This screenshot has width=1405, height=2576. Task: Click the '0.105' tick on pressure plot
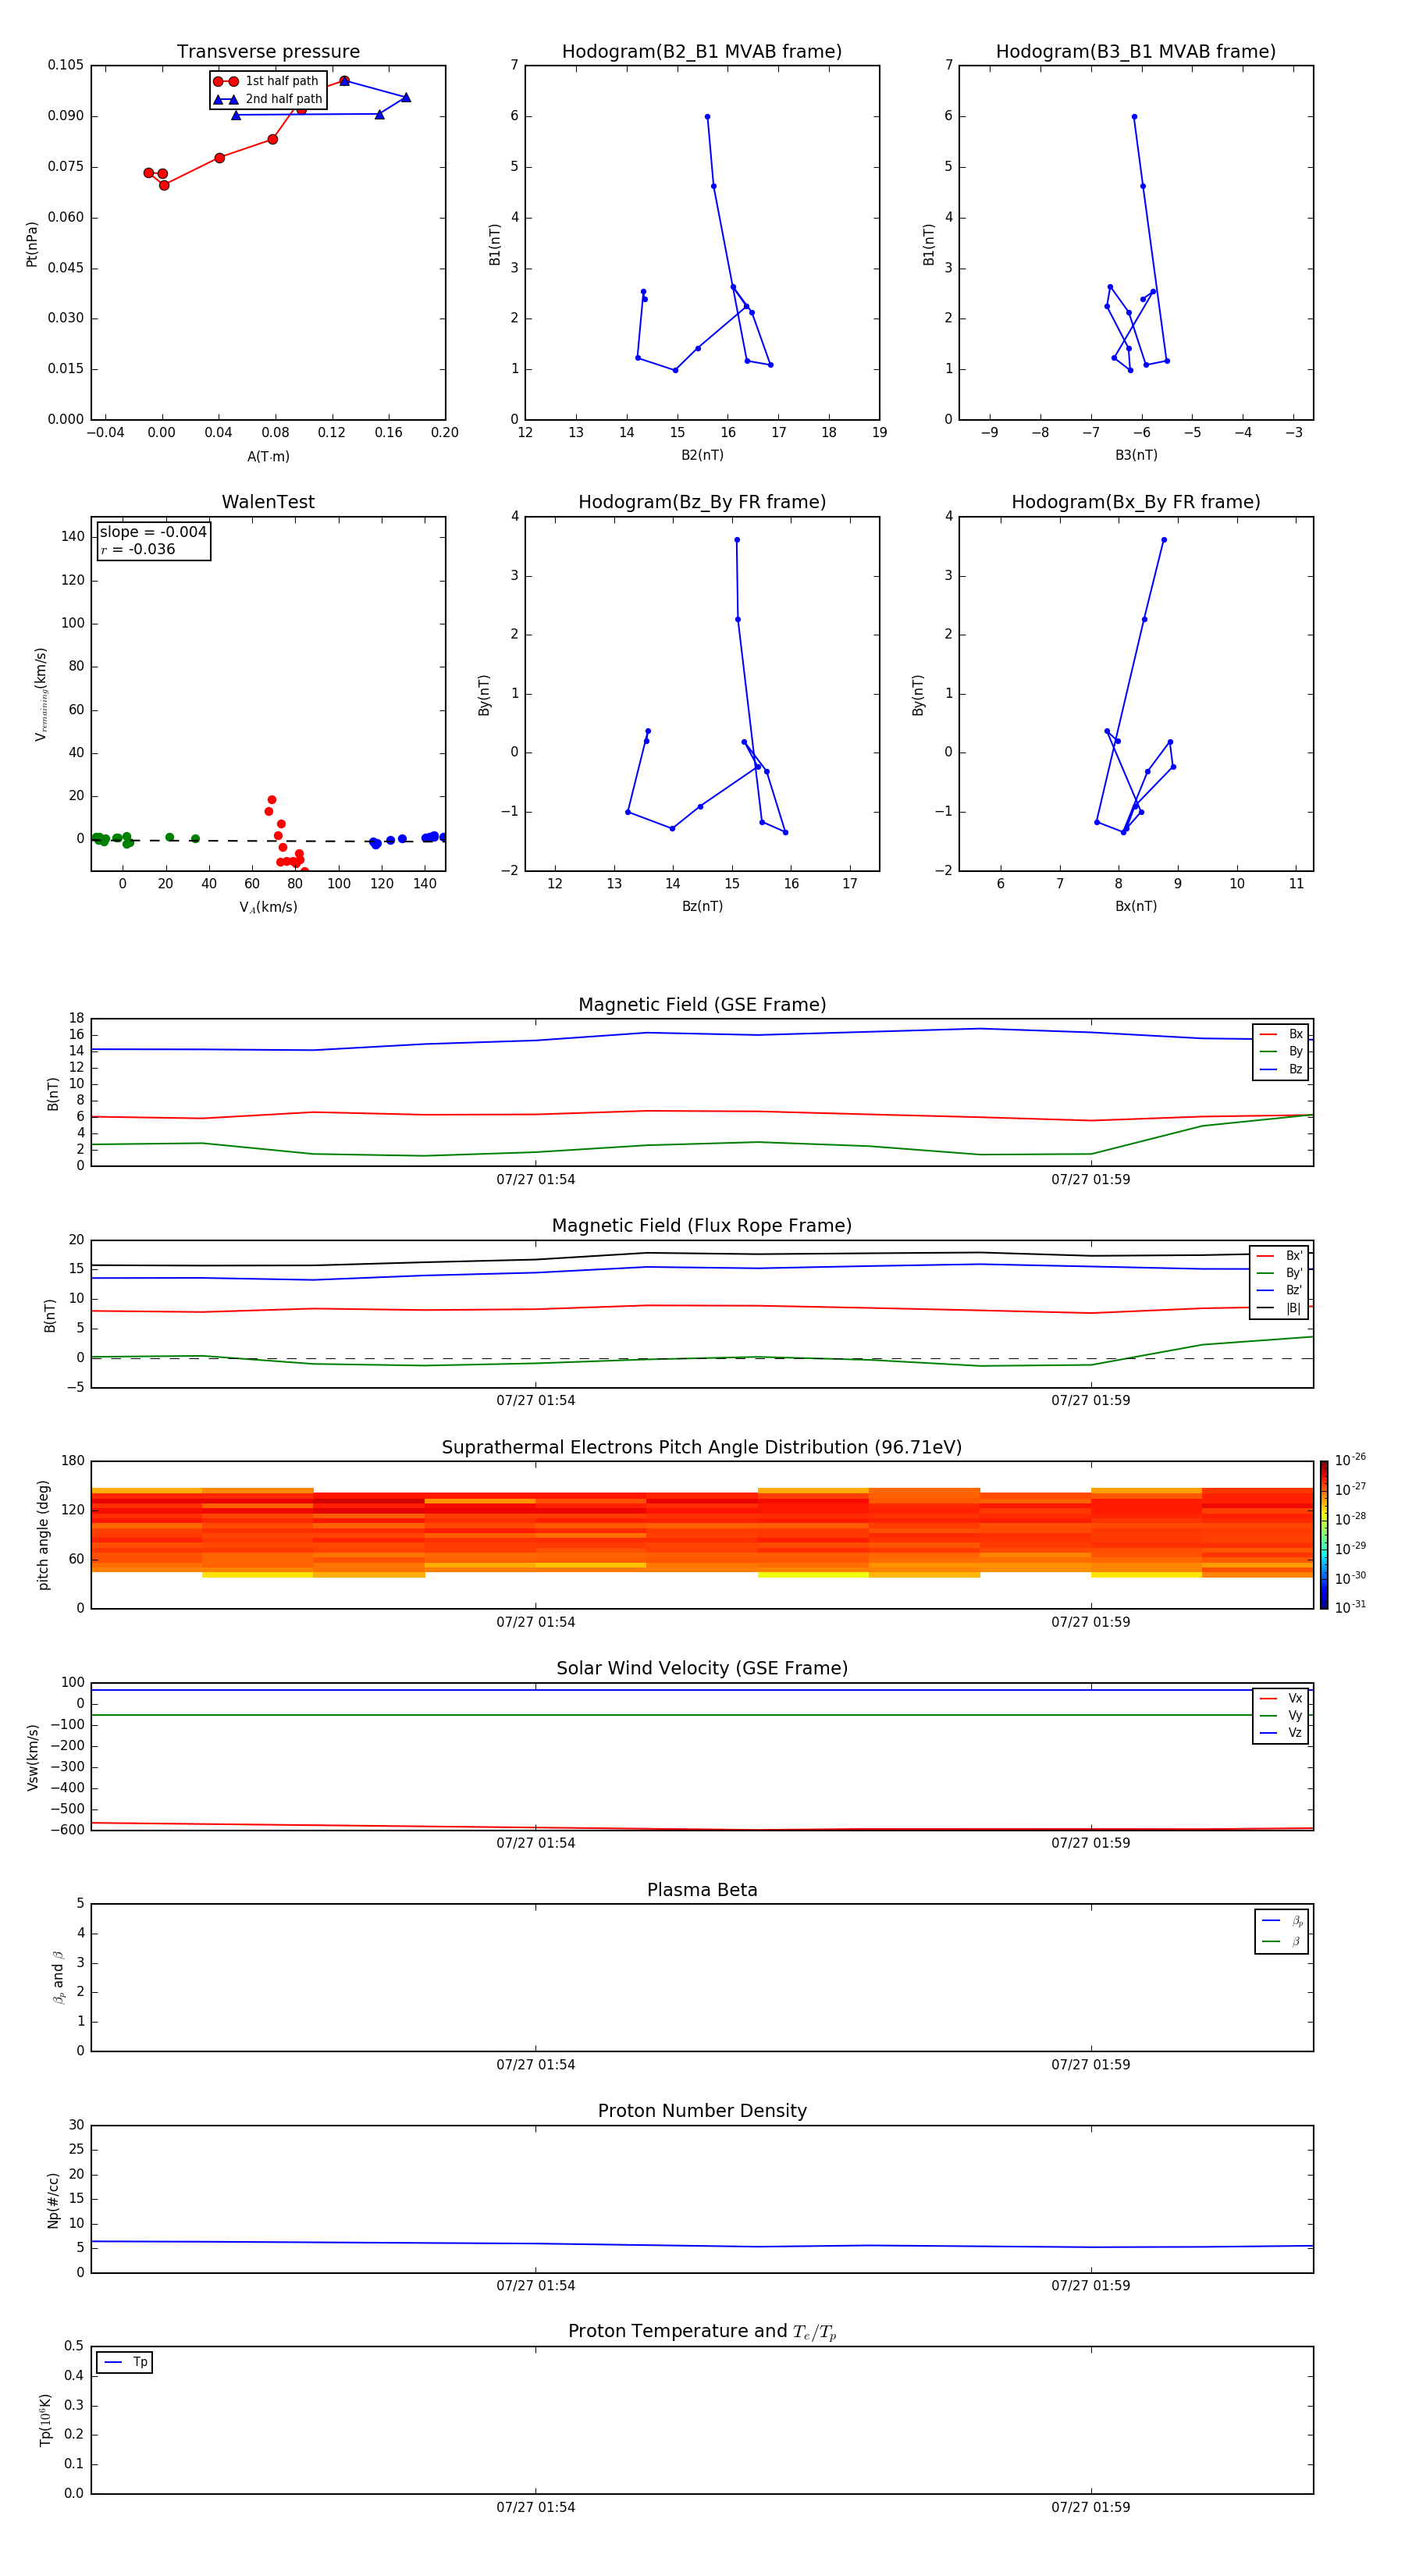(66, 65)
